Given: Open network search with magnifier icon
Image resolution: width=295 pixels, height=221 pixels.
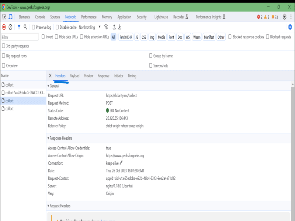Looking at the screenshot, I should point(25,27).
